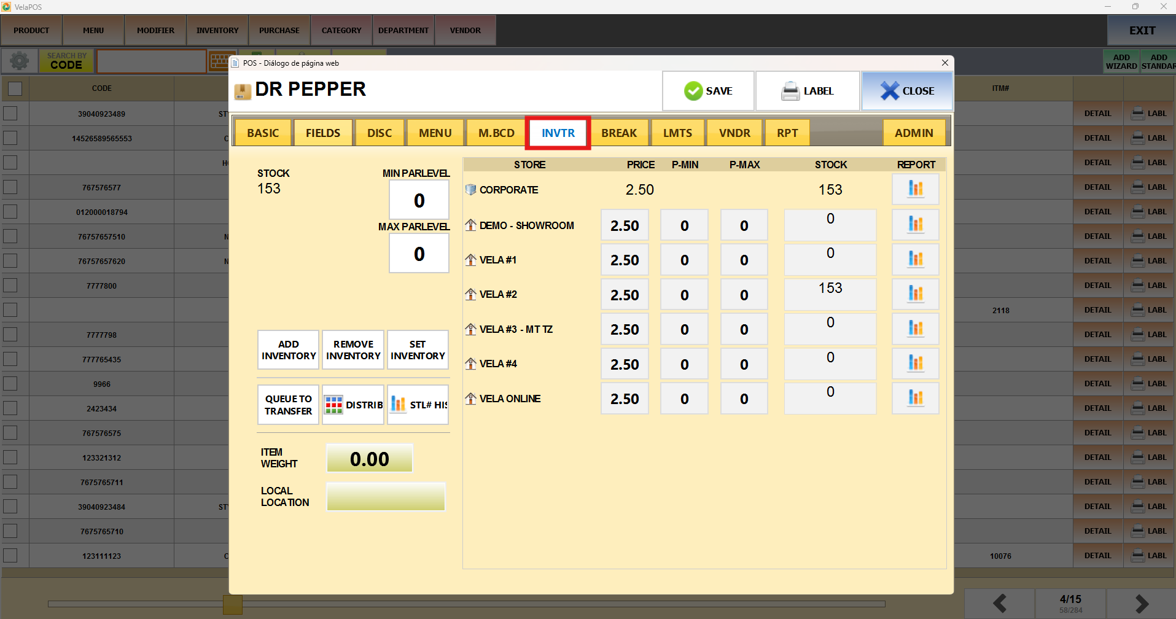Open the report chart icon for VELA ONLINE
The image size is (1176, 619).
(x=915, y=399)
